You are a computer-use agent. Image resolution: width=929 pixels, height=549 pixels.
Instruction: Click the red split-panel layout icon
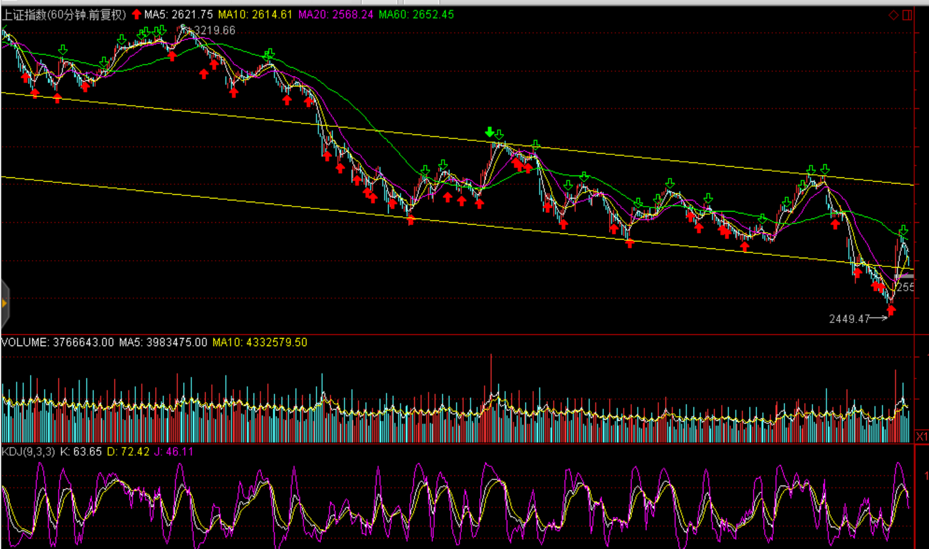[907, 15]
